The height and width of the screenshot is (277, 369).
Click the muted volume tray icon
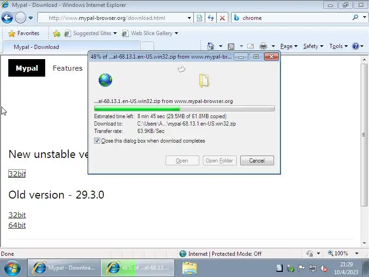coord(324,268)
